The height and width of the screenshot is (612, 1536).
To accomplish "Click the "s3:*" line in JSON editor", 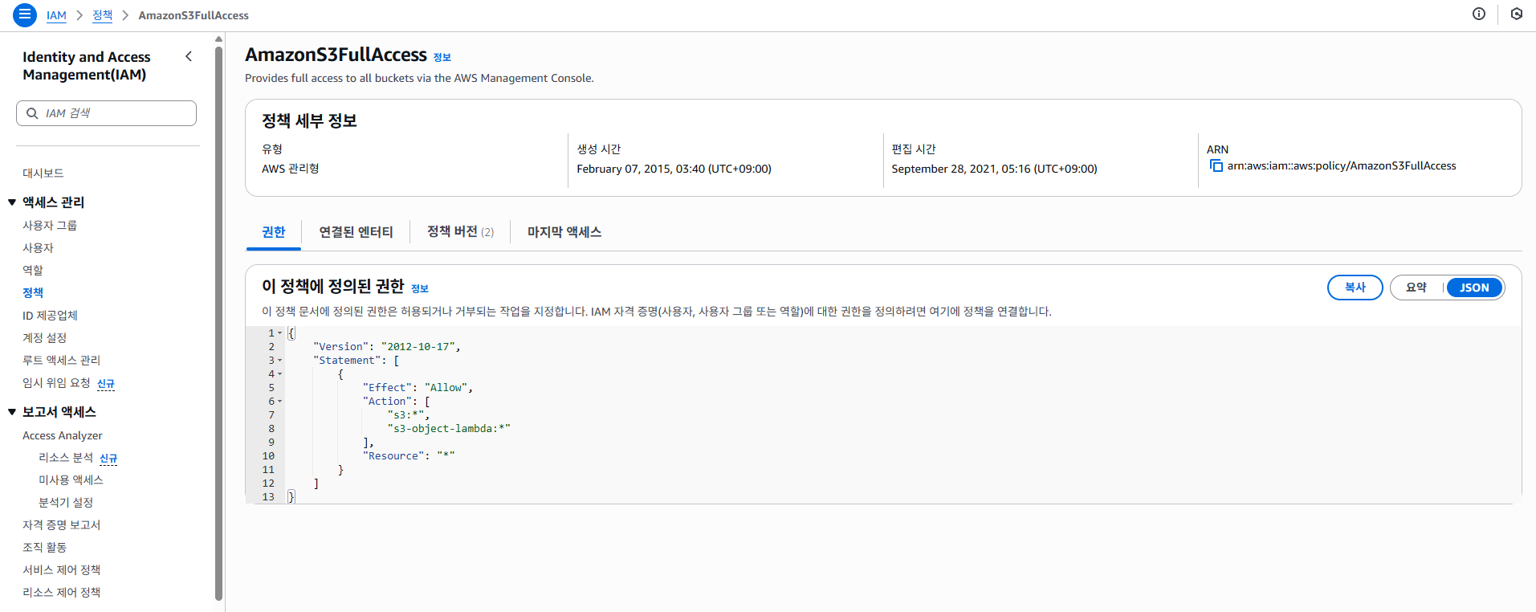I will [409, 415].
